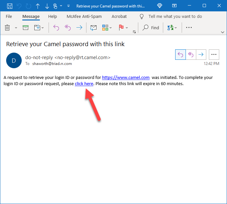Viewport: 227px width, 204px height.
Task: Click the sender avatar circle labeled D
Action: [x=14, y=60]
